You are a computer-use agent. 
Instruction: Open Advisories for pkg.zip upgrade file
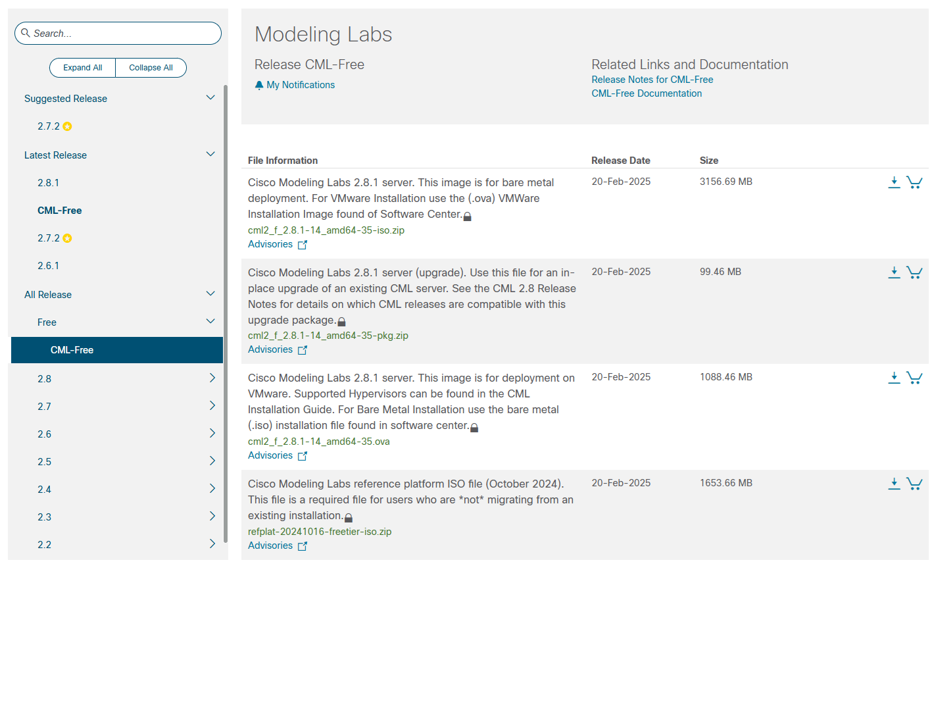(x=270, y=349)
